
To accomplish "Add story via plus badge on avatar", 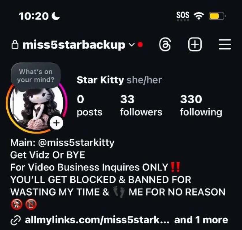I will pyautogui.click(x=57, y=123).
